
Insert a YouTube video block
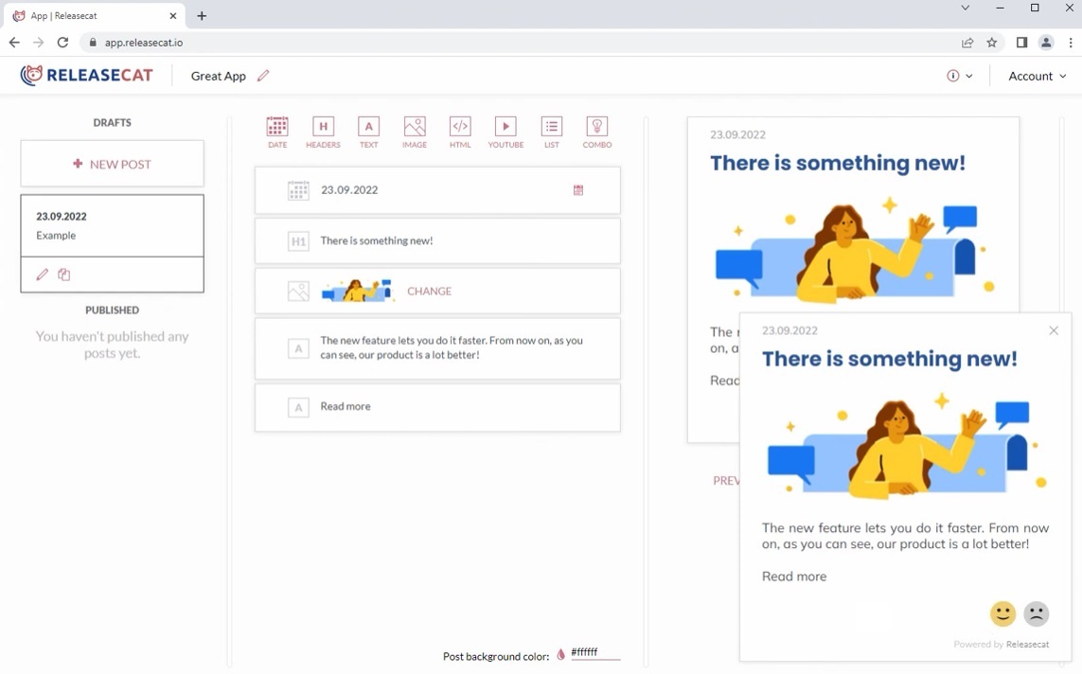click(506, 132)
